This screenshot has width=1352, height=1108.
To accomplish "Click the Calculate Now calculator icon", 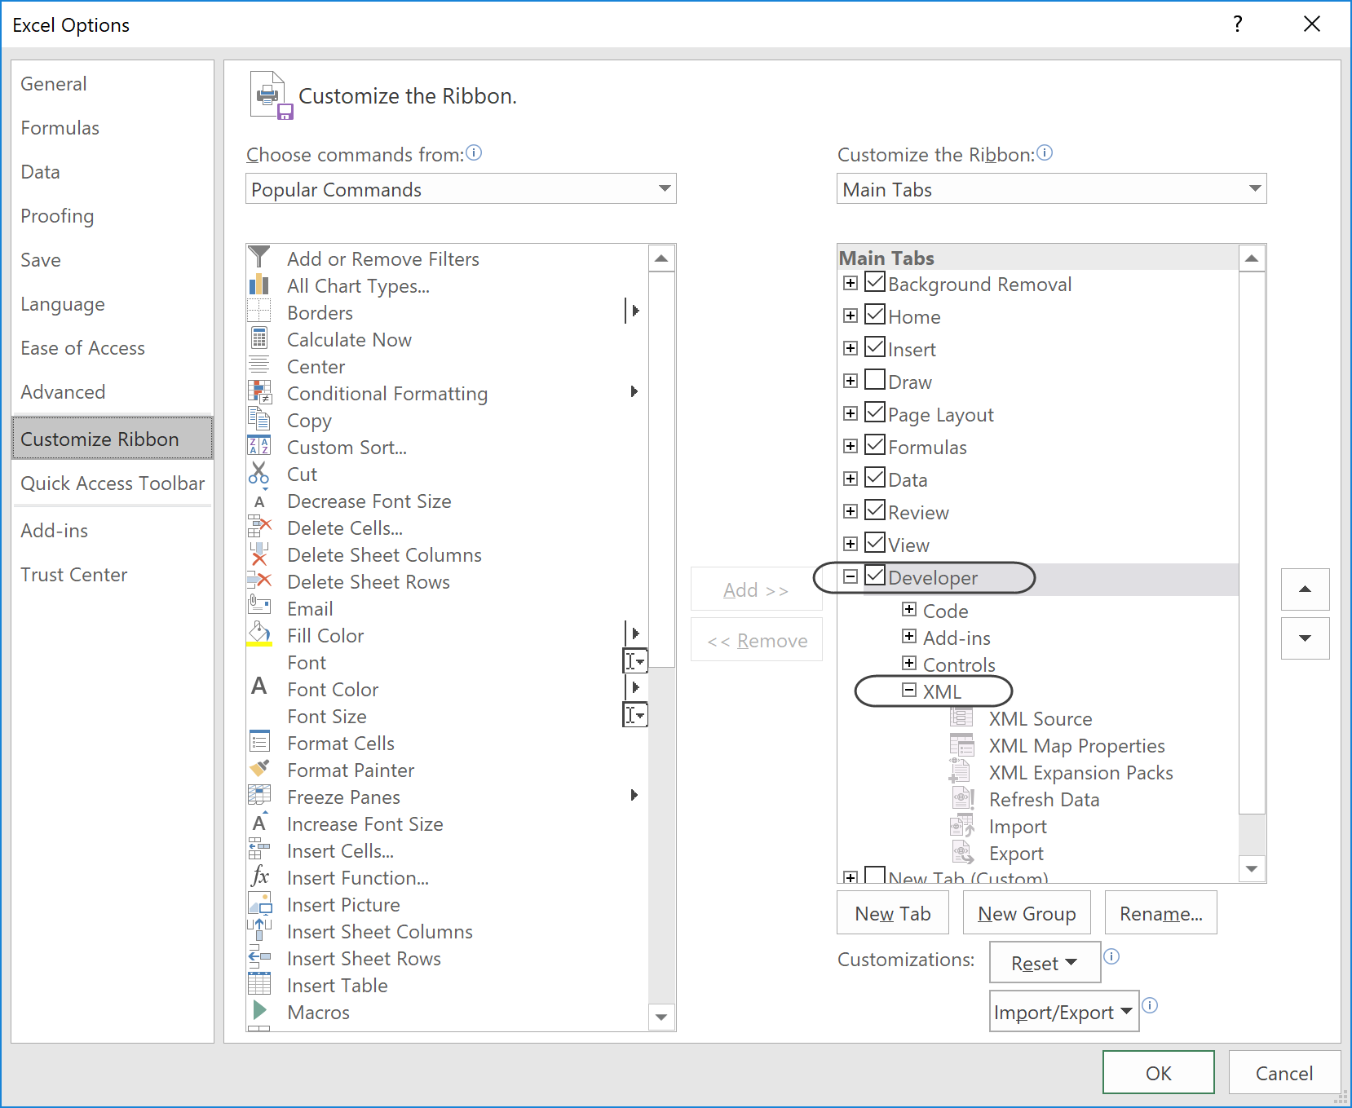I will click(258, 338).
